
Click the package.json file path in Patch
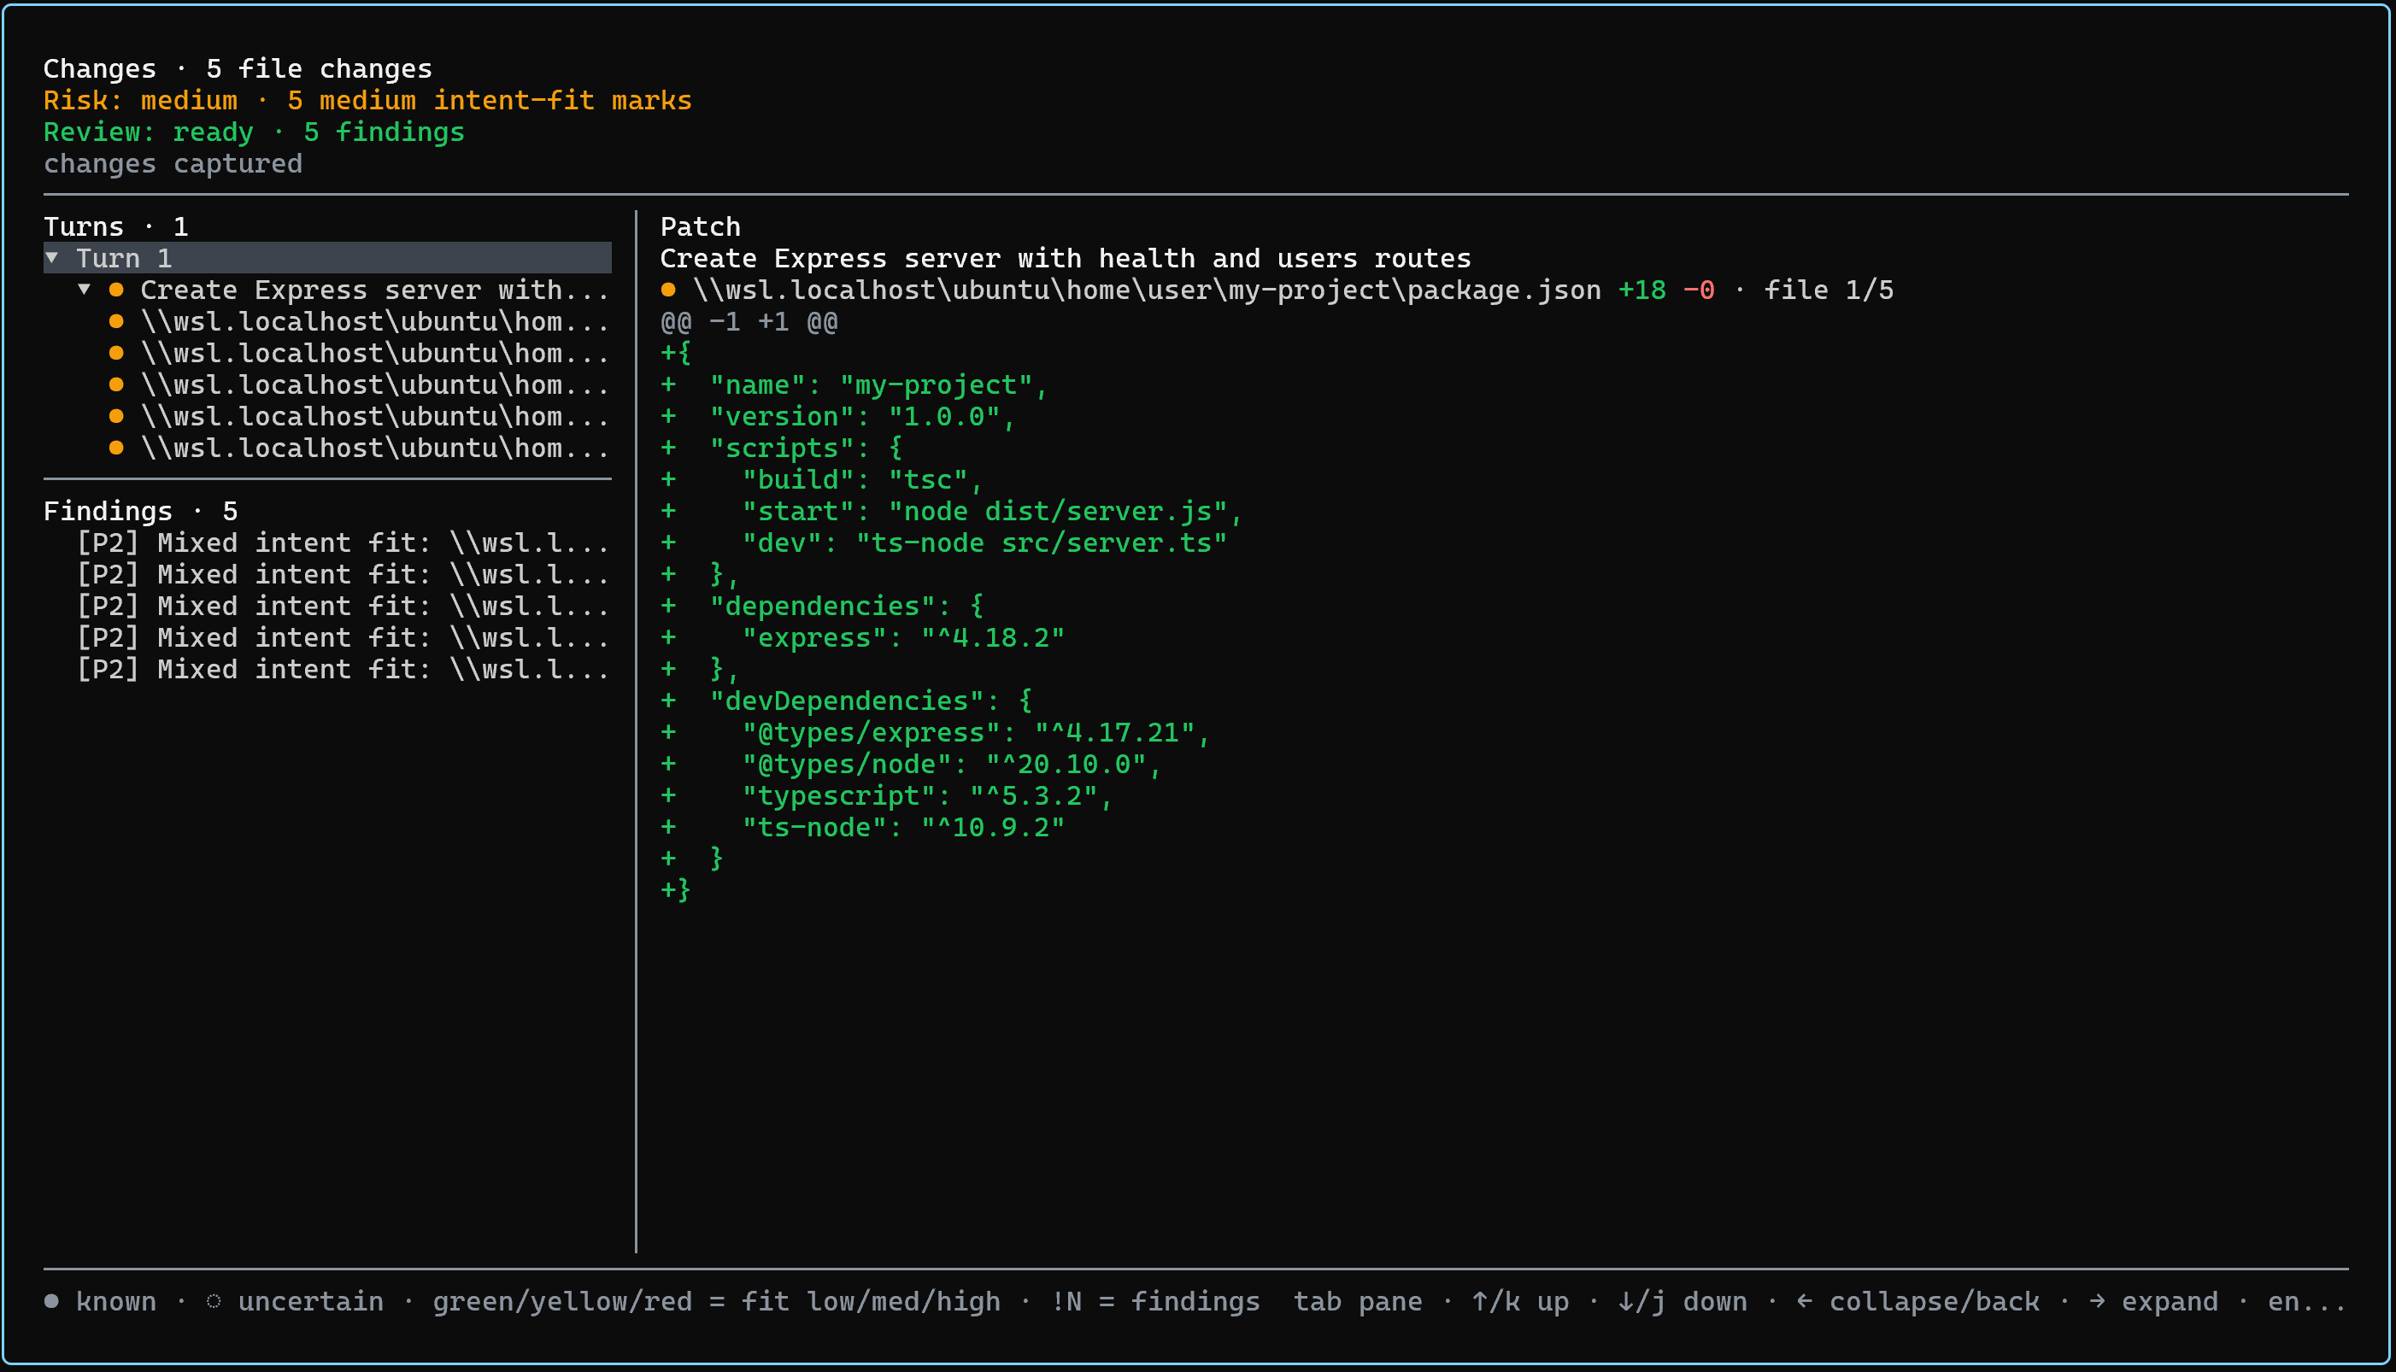point(1147,290)
